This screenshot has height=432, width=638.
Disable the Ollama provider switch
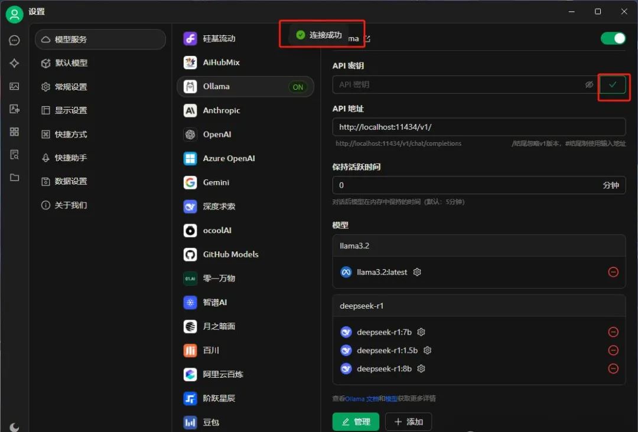pyautogui.click(x=613, y=38)
